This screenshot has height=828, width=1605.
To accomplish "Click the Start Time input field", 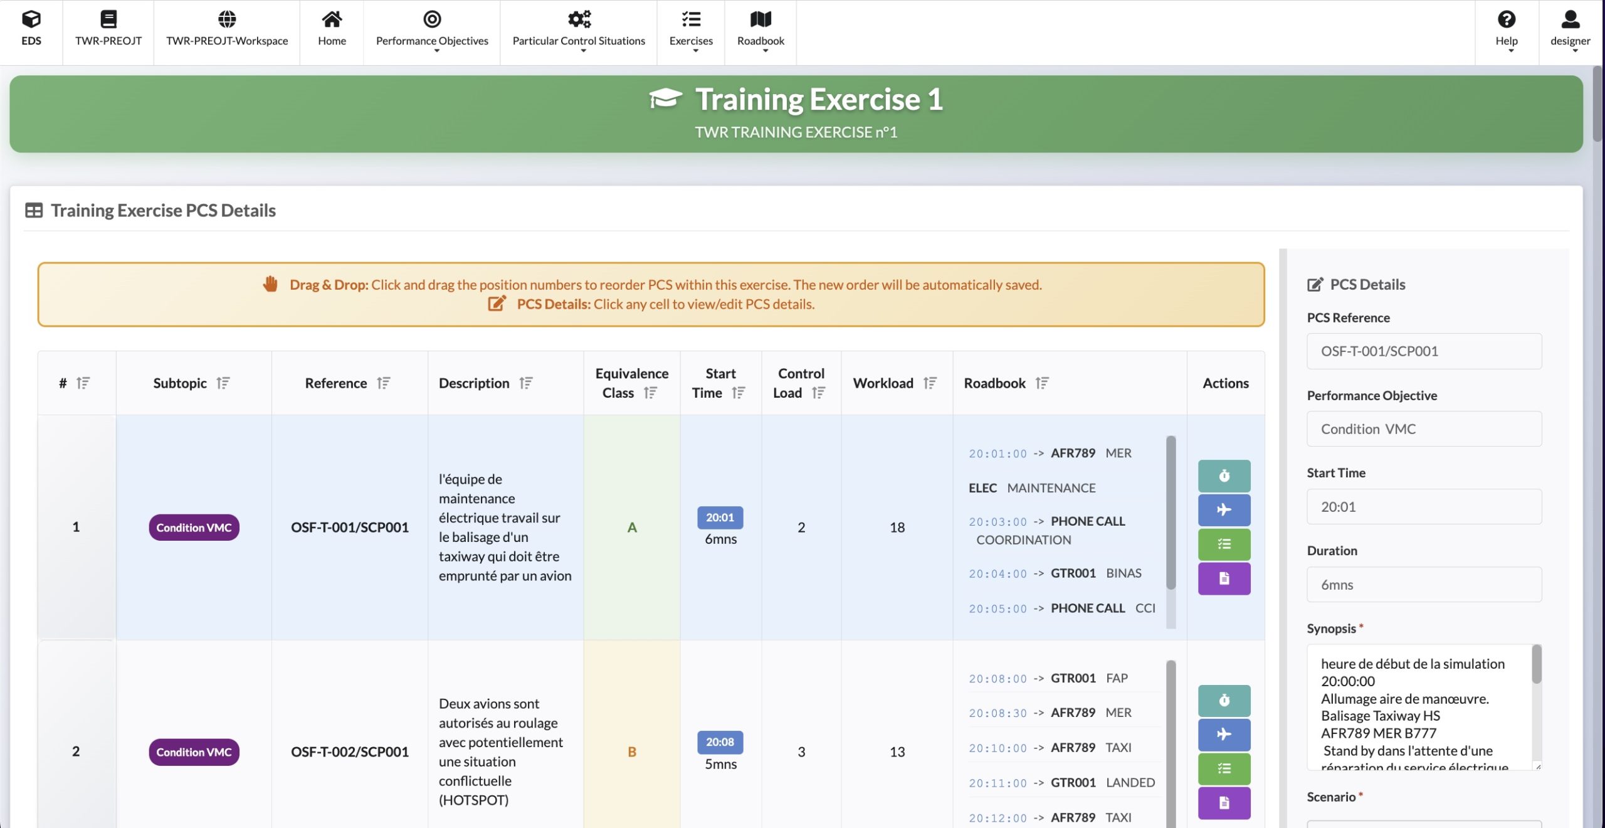I will 1423,507.
